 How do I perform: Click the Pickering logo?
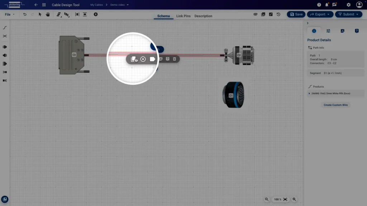click(14, 5)
